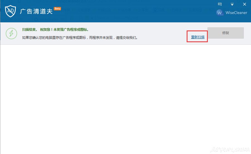Click the 重新扫描 rescan link

tap(198, 37)
